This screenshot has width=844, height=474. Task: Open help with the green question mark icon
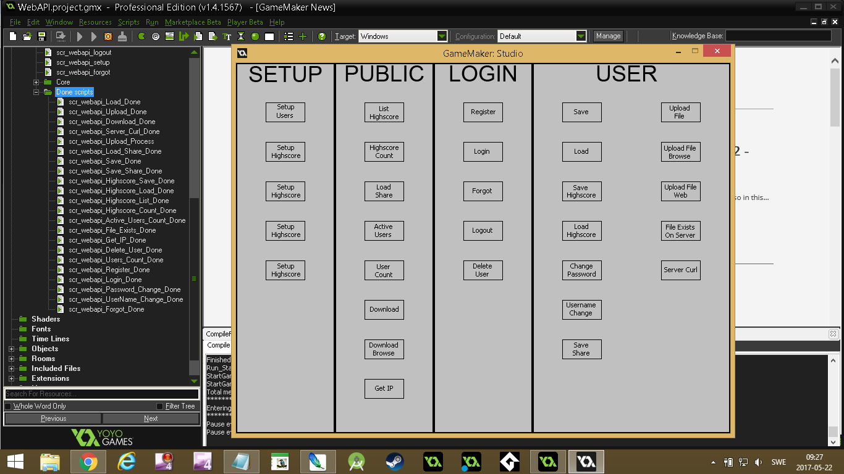click(x=322, y=36)
